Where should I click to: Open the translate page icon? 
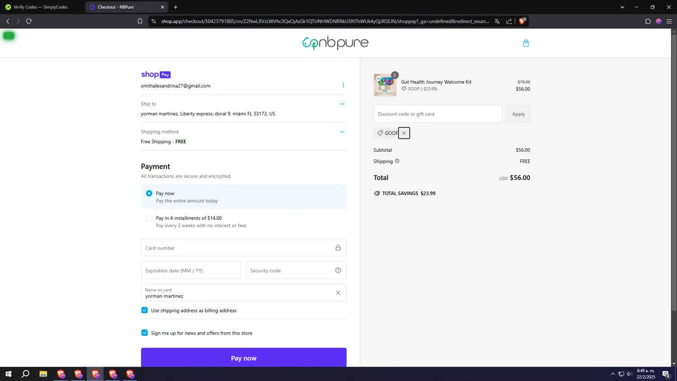click(x=497, y=21)
